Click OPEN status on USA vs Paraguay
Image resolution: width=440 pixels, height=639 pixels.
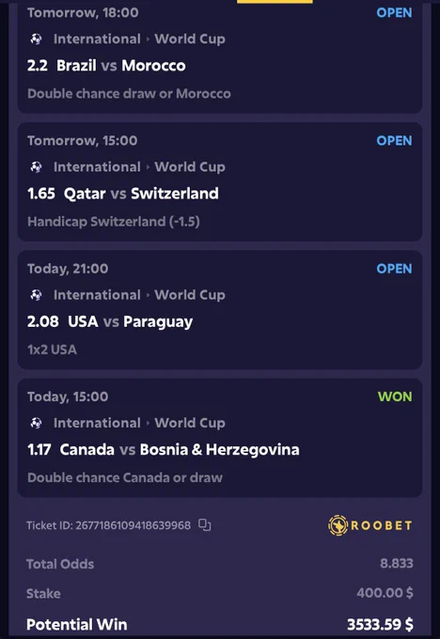[394, 269]
